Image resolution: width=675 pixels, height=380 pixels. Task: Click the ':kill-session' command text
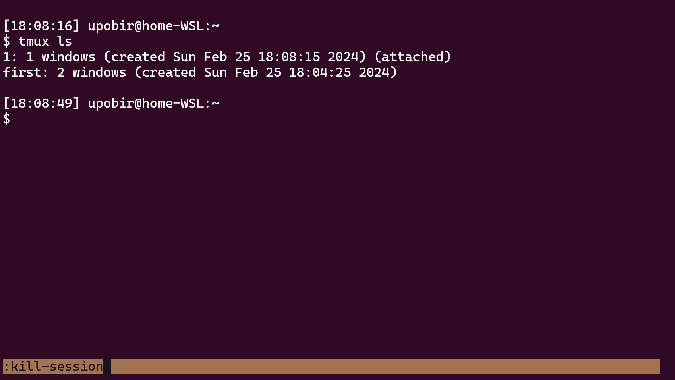pos(53,366)
